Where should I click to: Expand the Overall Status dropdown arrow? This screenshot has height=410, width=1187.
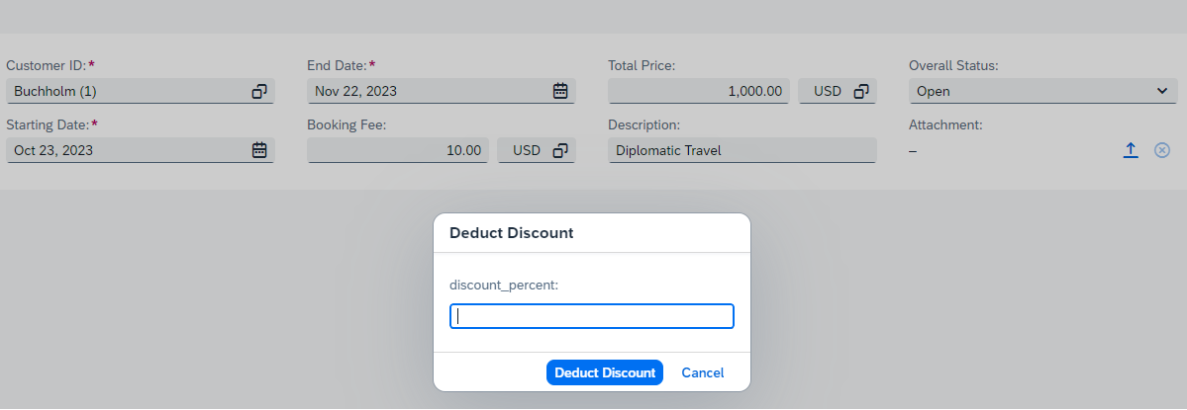(1163, 91)
